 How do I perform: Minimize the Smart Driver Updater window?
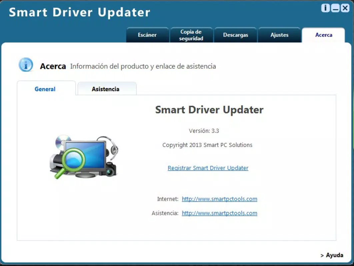pyautogui.click(x=335, y=8)
